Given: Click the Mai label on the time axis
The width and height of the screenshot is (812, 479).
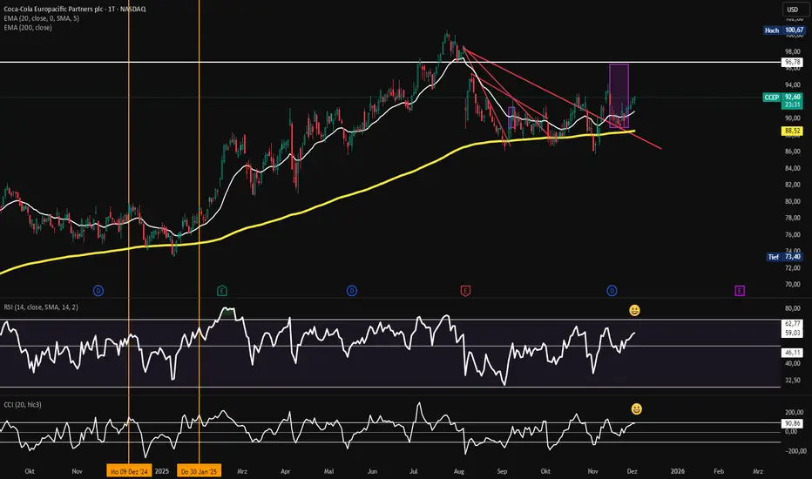Looking at the screenshot, I should [328, 471].
